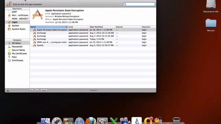Sort by Expires column header
The width and height of the screenshot is (221, 124).
tap(128, 27)
